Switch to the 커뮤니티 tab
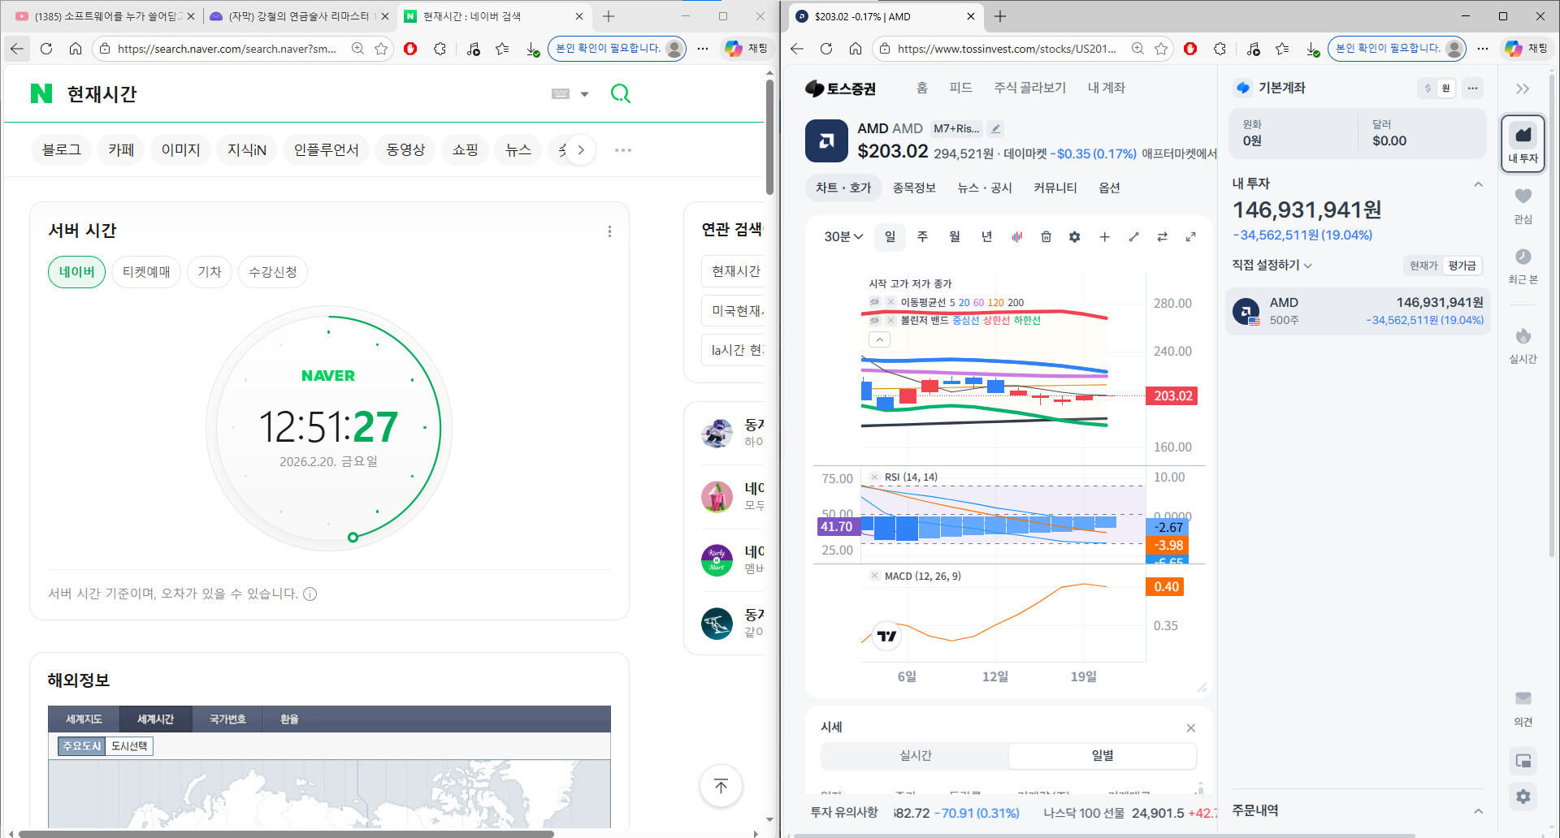 [x=1055, y=188]
